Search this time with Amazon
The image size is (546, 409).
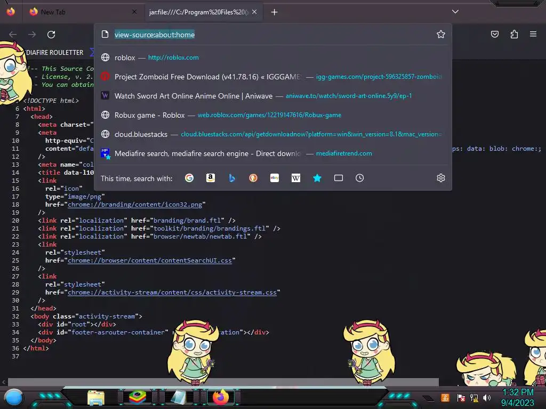(x=210, y=178)
